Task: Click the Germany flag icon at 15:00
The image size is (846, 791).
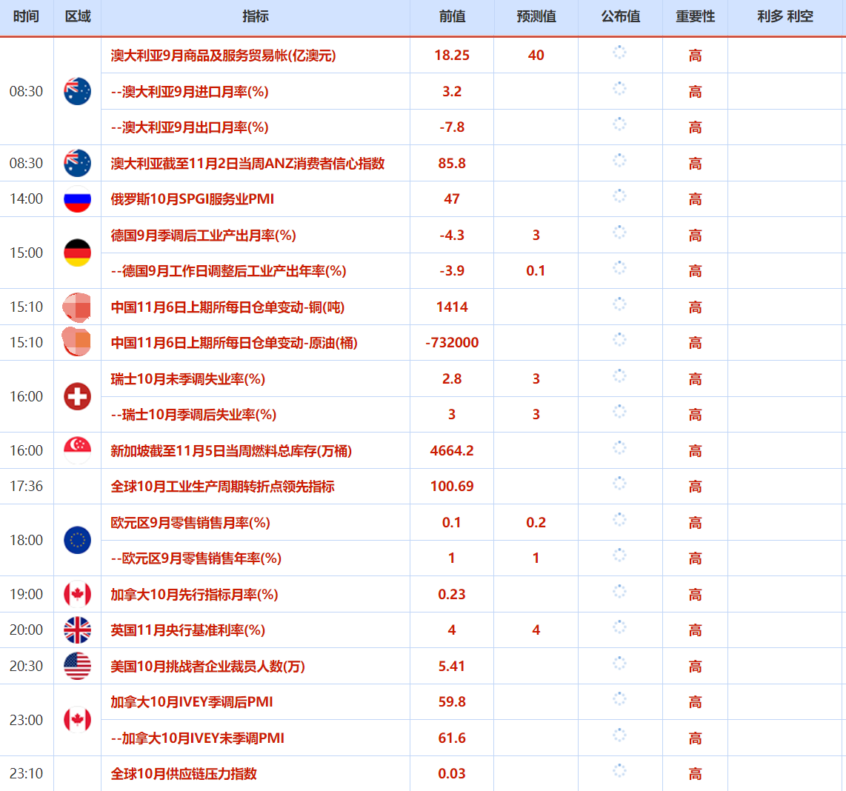Action: (77, 253)
